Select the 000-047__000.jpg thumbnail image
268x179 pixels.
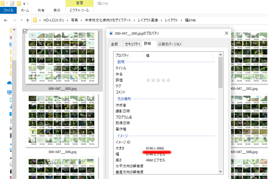pyautogui.click(x=62, y=57)
